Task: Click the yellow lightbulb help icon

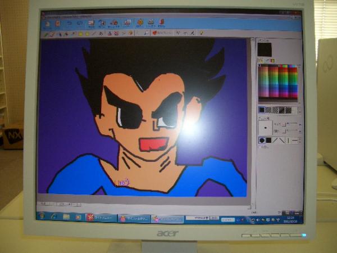Action: (x=202, y=33)
